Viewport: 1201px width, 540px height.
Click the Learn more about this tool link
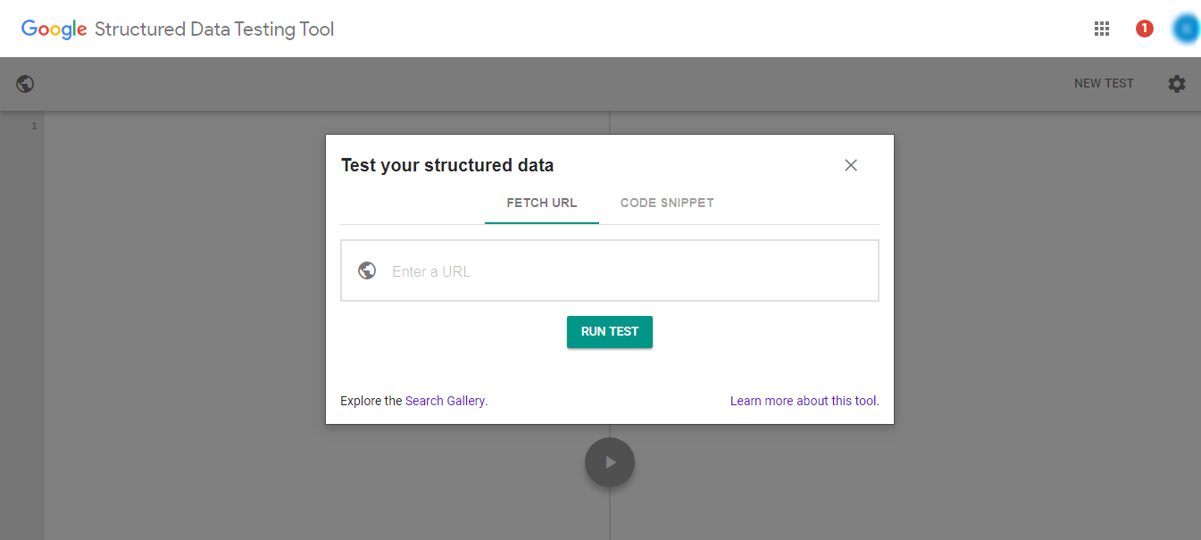[803, 400]
